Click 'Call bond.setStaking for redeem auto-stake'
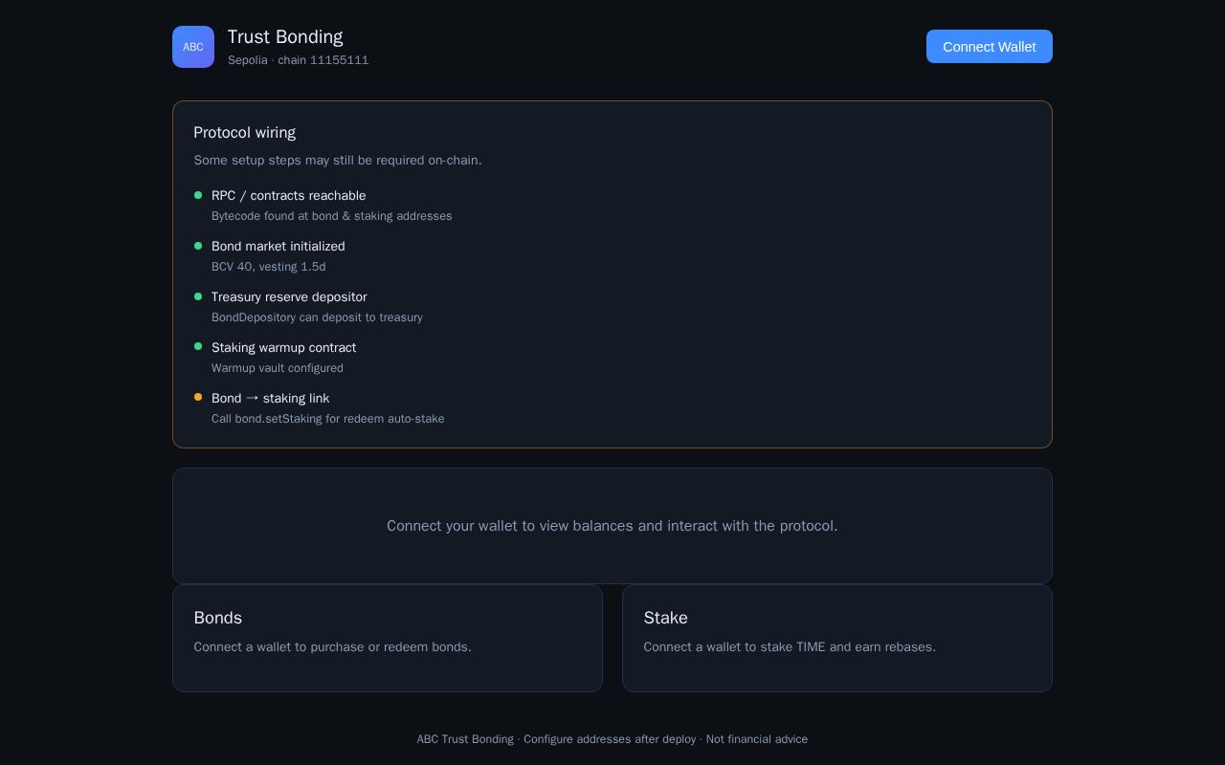Image resolution: width=1225 pixels, height=765 pixels. pyautogui.click(x=328, y=419)
